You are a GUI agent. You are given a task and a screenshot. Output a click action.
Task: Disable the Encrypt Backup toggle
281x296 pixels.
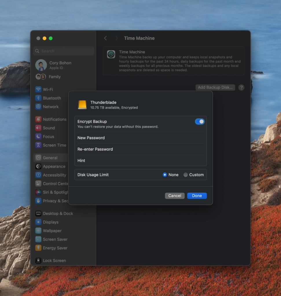[x=200, y=121]
